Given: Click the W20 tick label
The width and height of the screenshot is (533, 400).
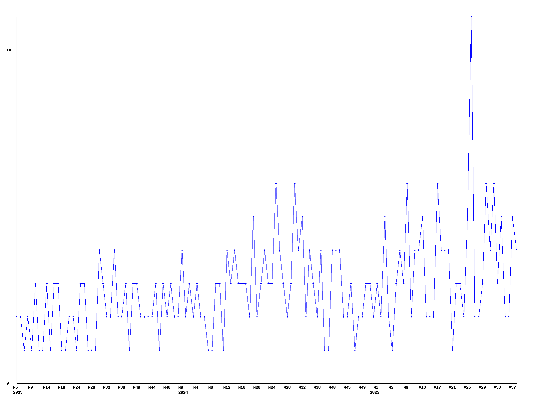Looking at the screenshot, I should (x=257, y=387).
